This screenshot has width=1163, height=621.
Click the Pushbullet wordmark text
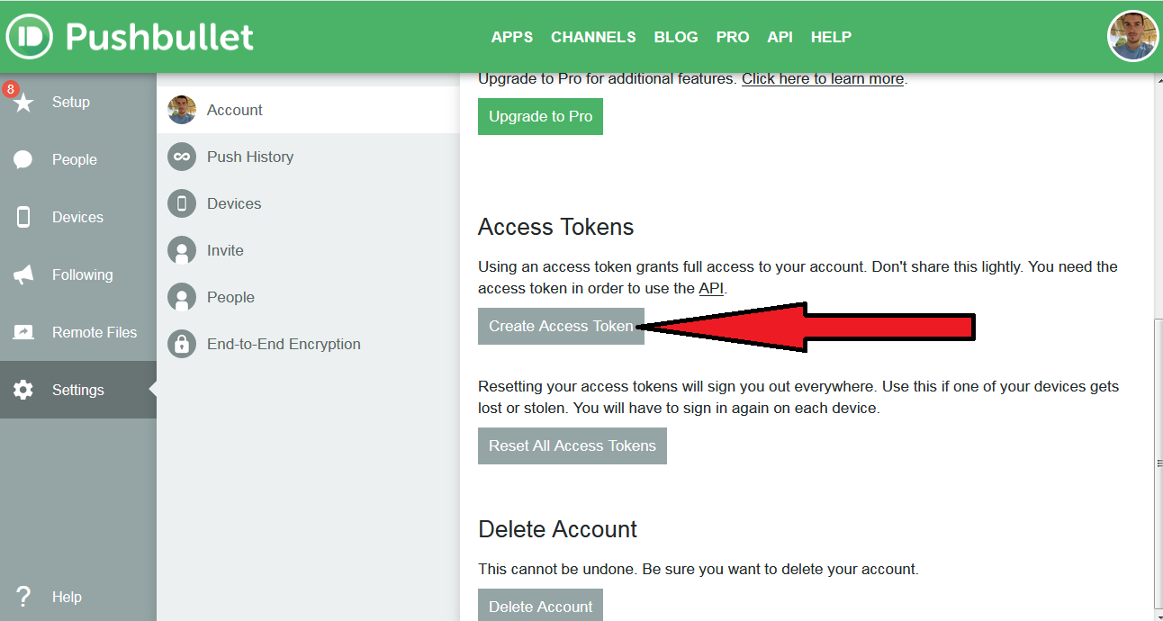pos(159,37)
